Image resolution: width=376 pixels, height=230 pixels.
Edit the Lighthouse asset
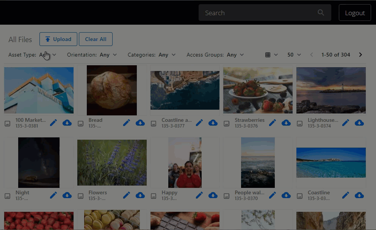click(x=346, y=123)
